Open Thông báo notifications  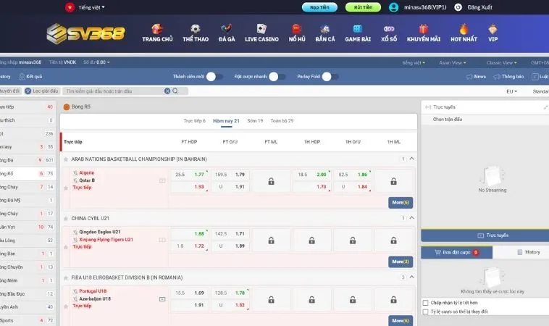[x=508, y=77]
